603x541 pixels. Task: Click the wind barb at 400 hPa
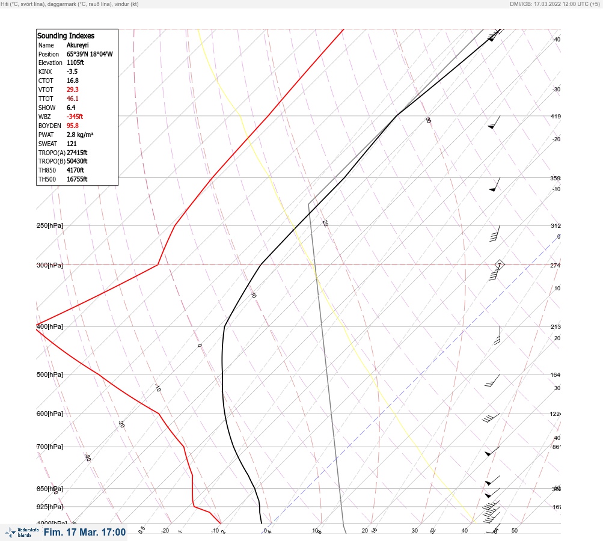click(497, 335)
